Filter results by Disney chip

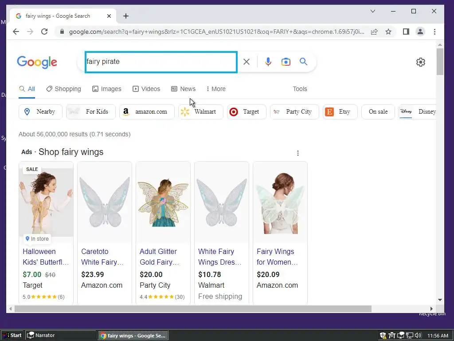(x=418, y=112)
